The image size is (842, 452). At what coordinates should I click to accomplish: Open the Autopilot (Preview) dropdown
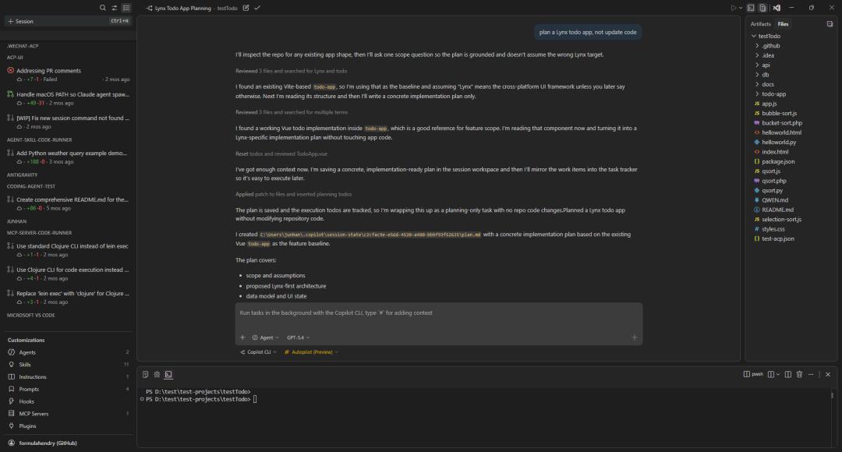[311, 352]
